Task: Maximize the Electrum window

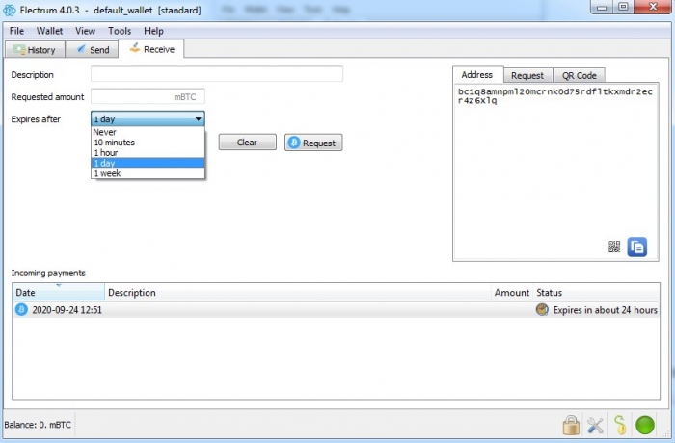Action: 623,7
